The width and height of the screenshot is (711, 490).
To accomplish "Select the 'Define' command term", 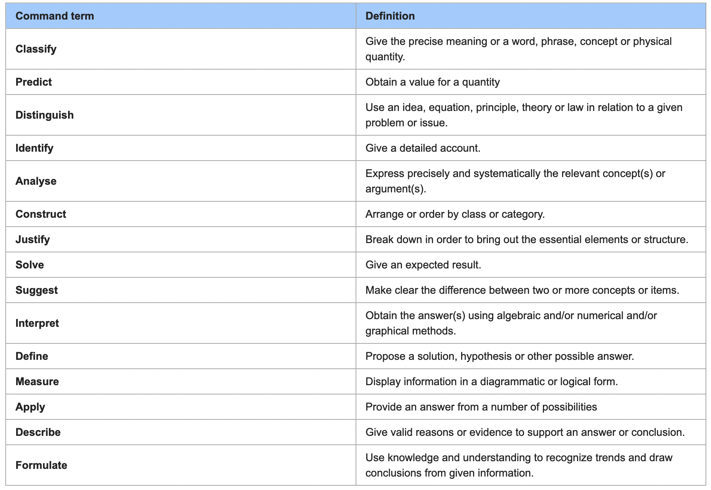I will (32, 356).
